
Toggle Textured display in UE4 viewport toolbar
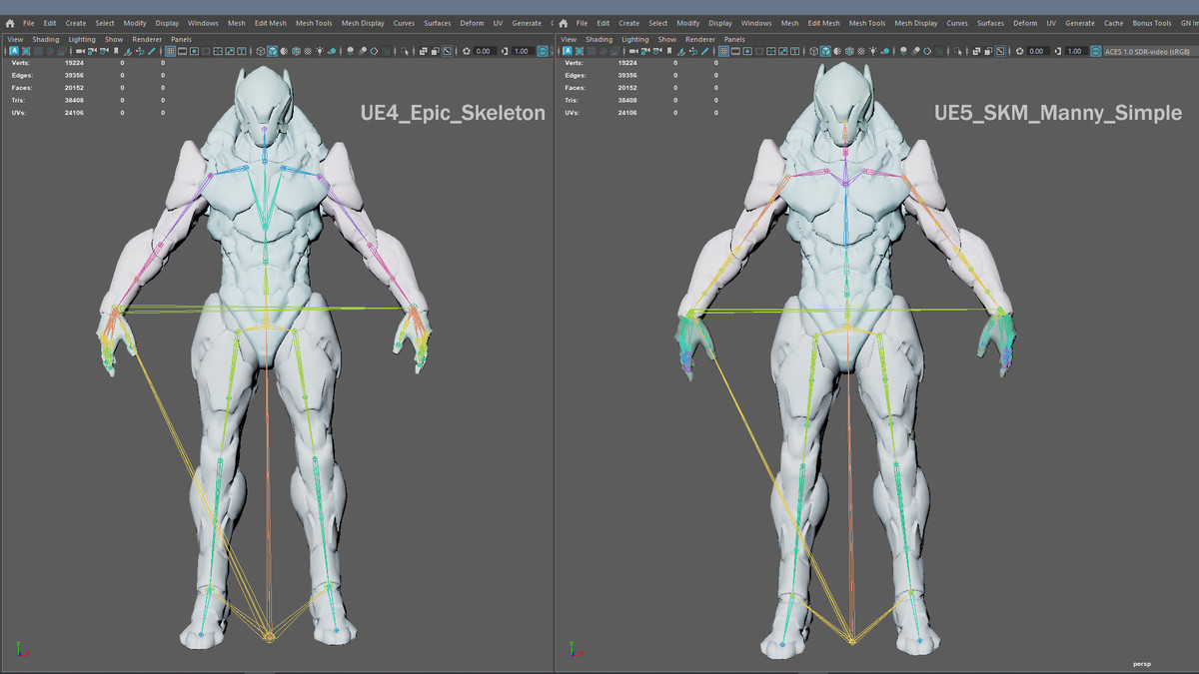click(x=307, y=51)
